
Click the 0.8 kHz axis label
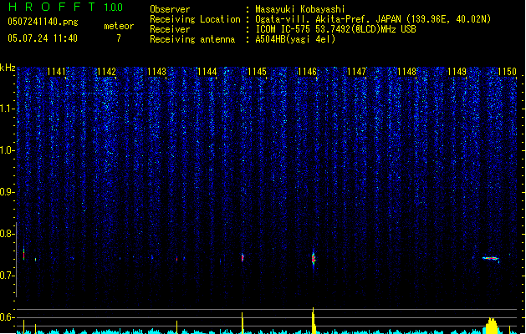coord(7,234)
